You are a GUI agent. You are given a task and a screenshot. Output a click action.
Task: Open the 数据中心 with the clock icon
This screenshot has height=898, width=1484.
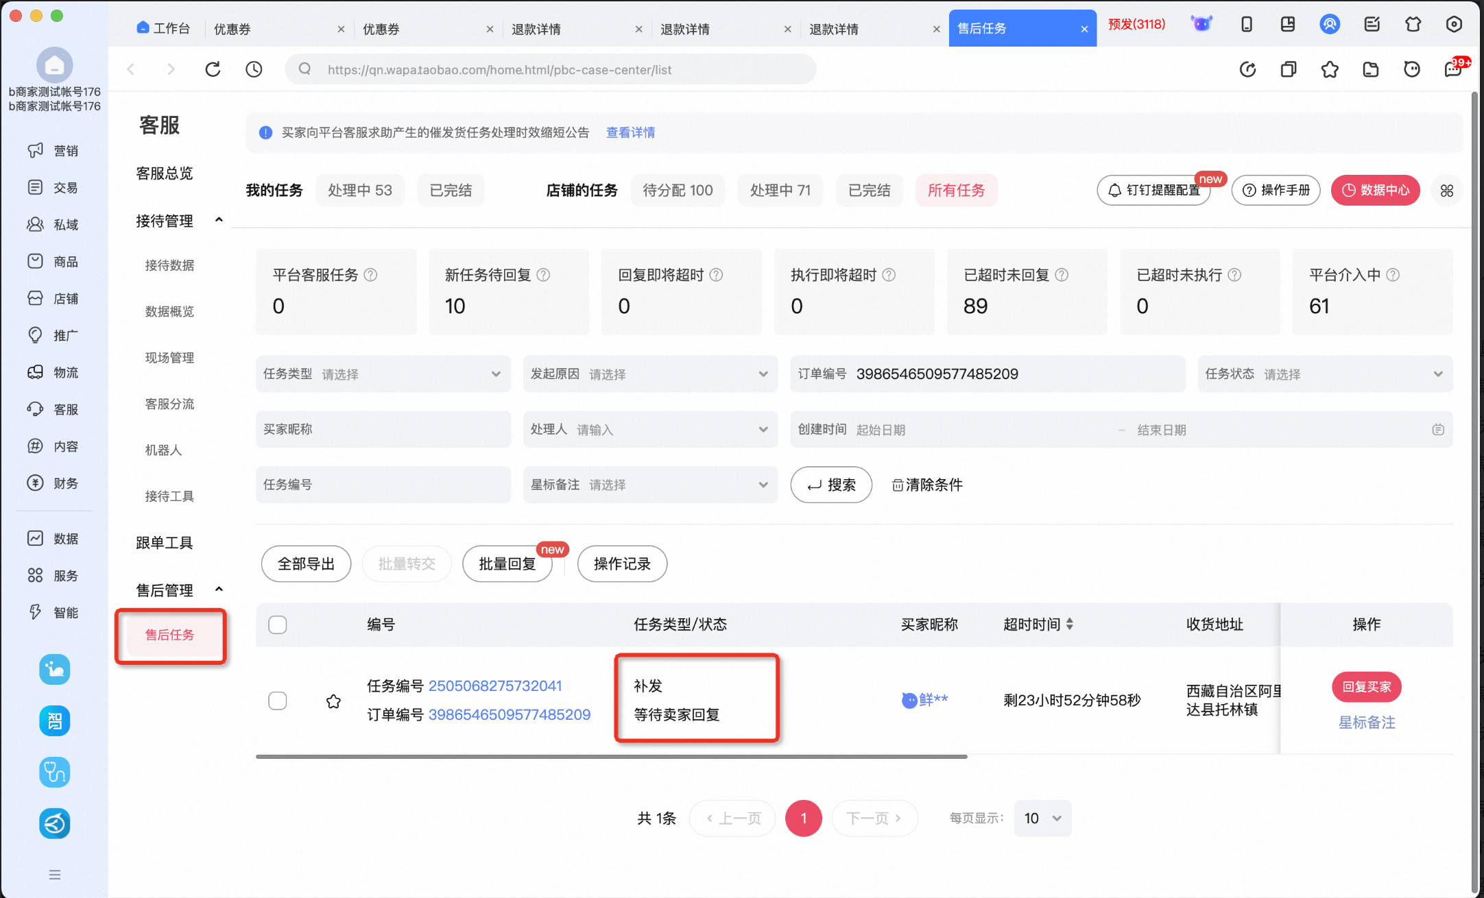(x=1375, y=191)
